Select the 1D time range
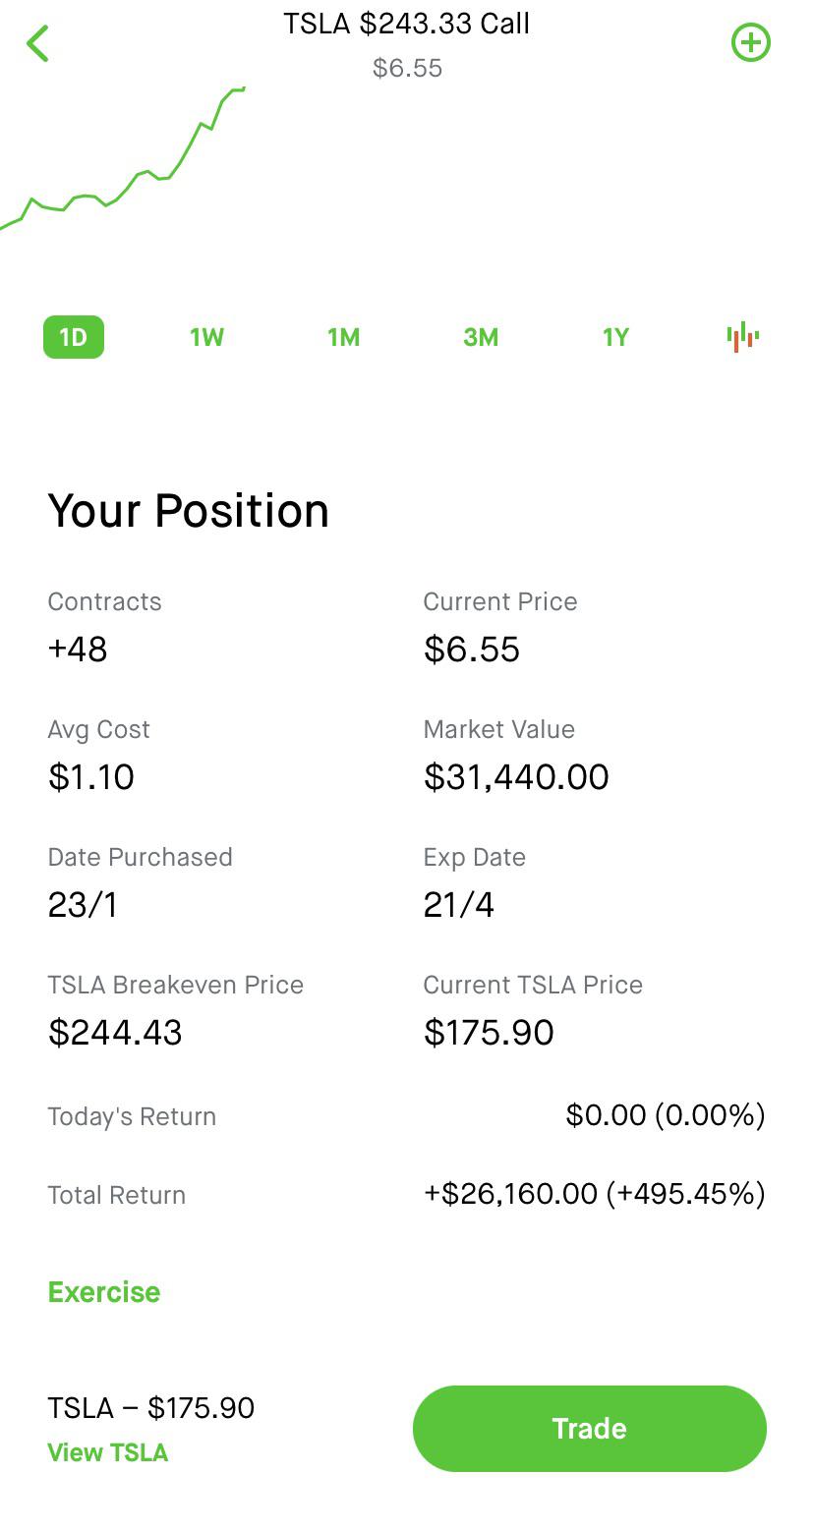The height and width of the screenshot is (1529, 814). 74,337
